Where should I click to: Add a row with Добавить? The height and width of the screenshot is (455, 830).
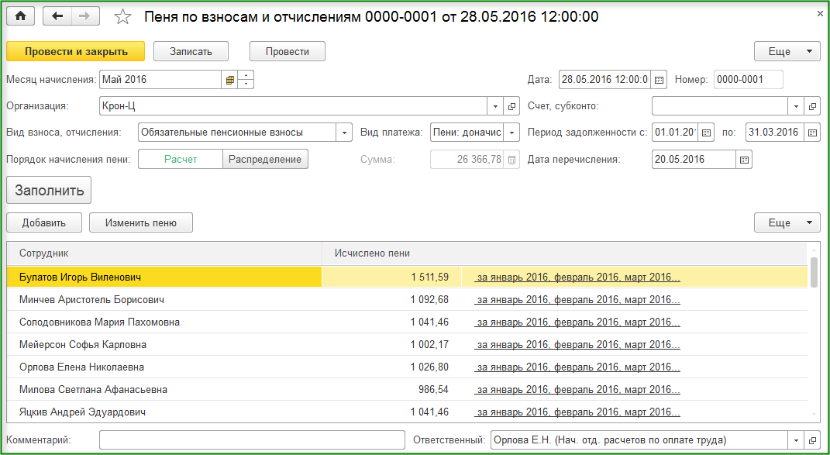(x=44, y=223)
